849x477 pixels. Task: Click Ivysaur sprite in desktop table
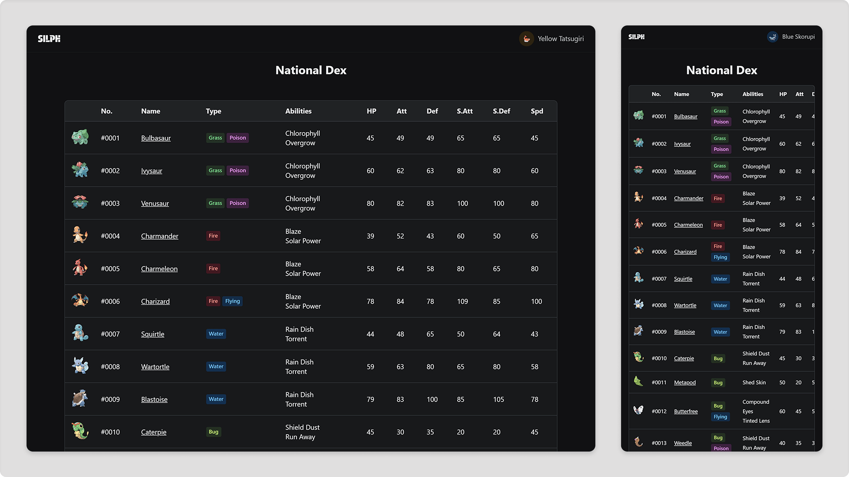tap(80, 170)
